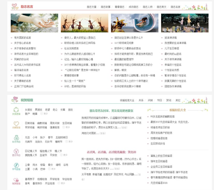Open the hand-with-flower 励志名言 thumbnail
The width and height of the screenshot is (214, 190).
tap(34, 23)
